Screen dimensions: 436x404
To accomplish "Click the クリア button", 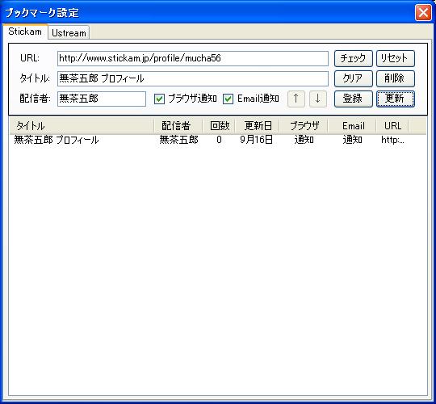I will [x=353, y=78].
